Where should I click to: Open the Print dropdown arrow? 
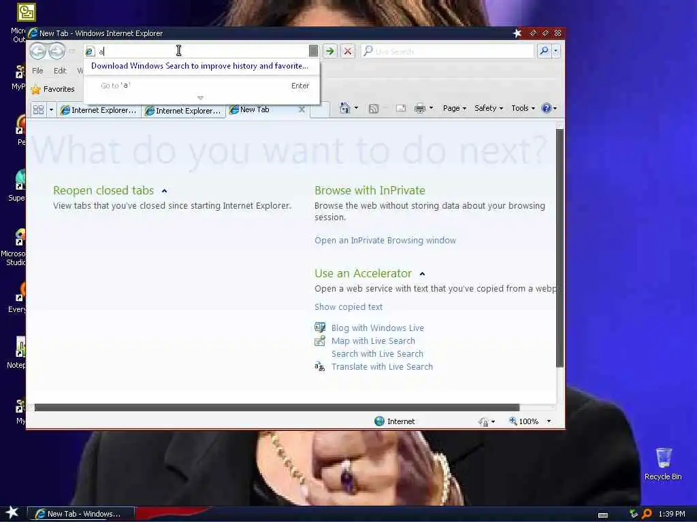[x=431, y=108]
